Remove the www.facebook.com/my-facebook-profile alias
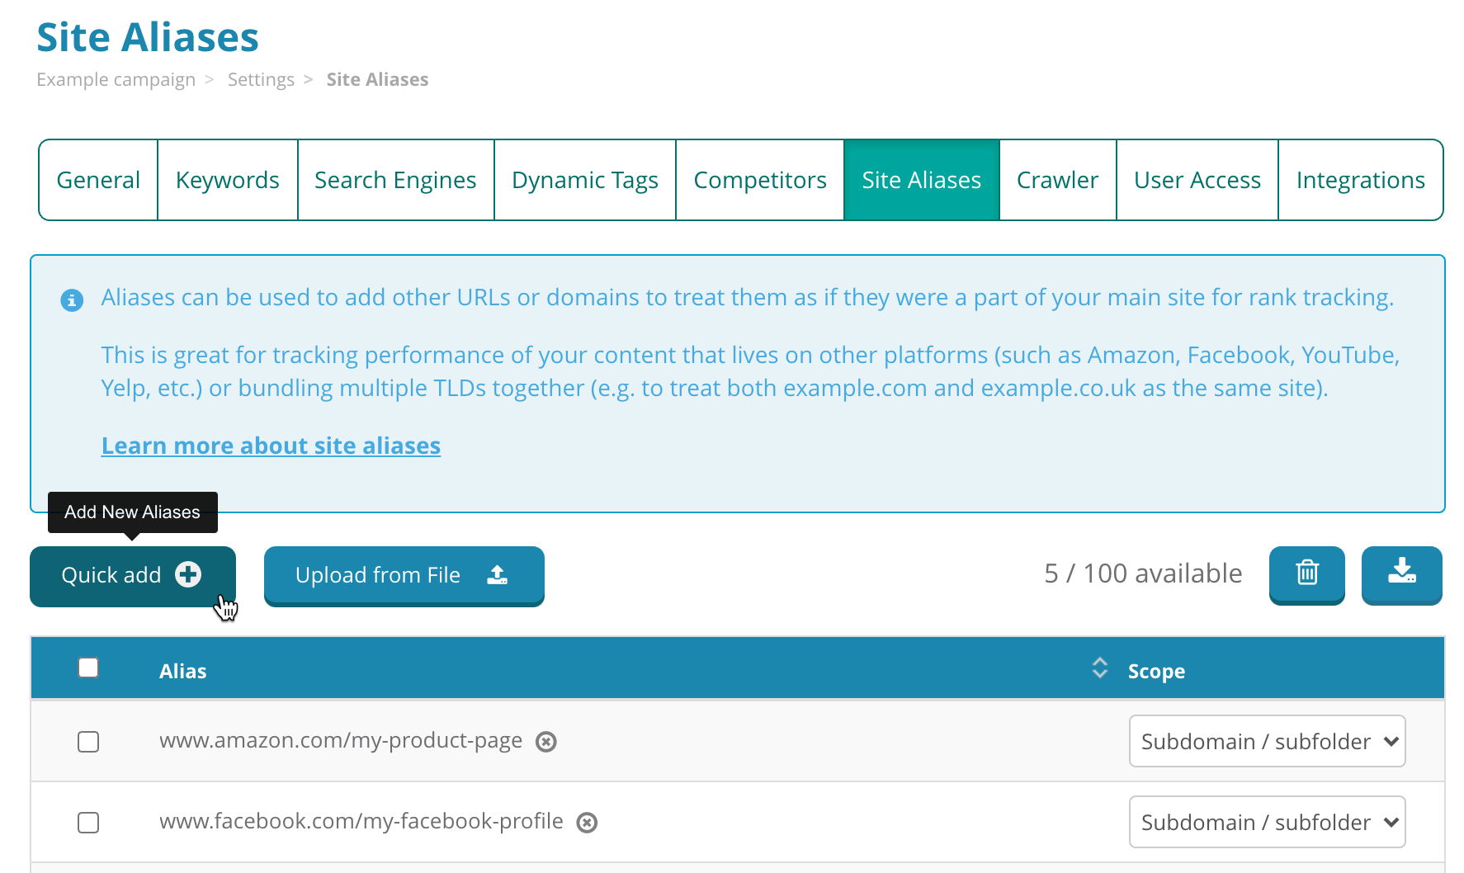1464x873 pixels. [587, 822]
